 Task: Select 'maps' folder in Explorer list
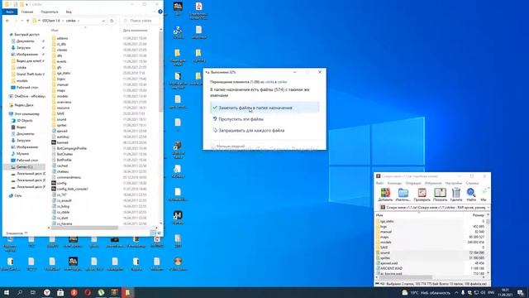(x=61, y=90)
